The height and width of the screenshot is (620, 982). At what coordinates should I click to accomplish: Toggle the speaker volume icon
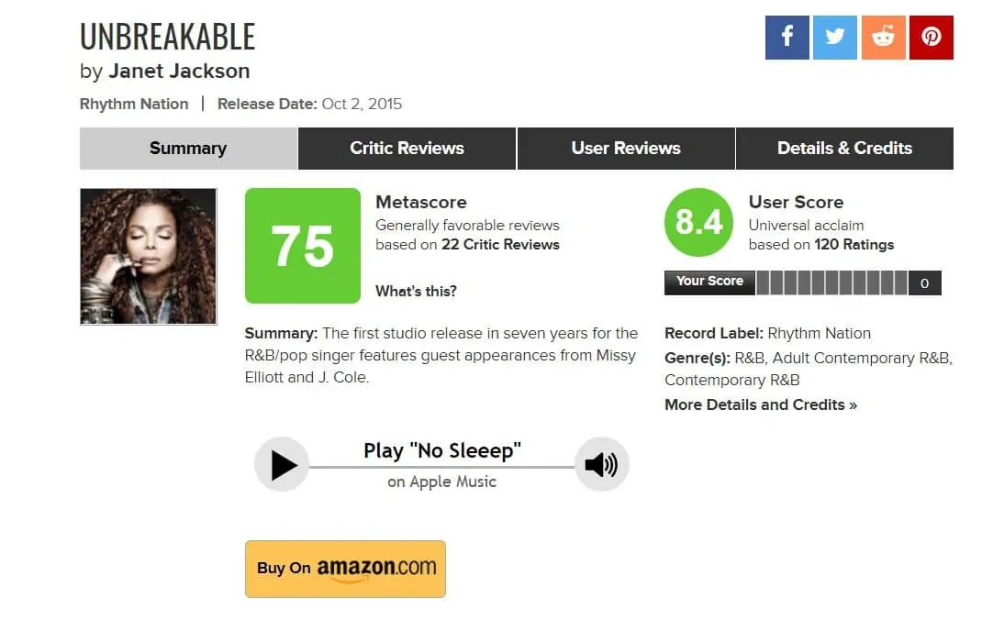point(601,465)
